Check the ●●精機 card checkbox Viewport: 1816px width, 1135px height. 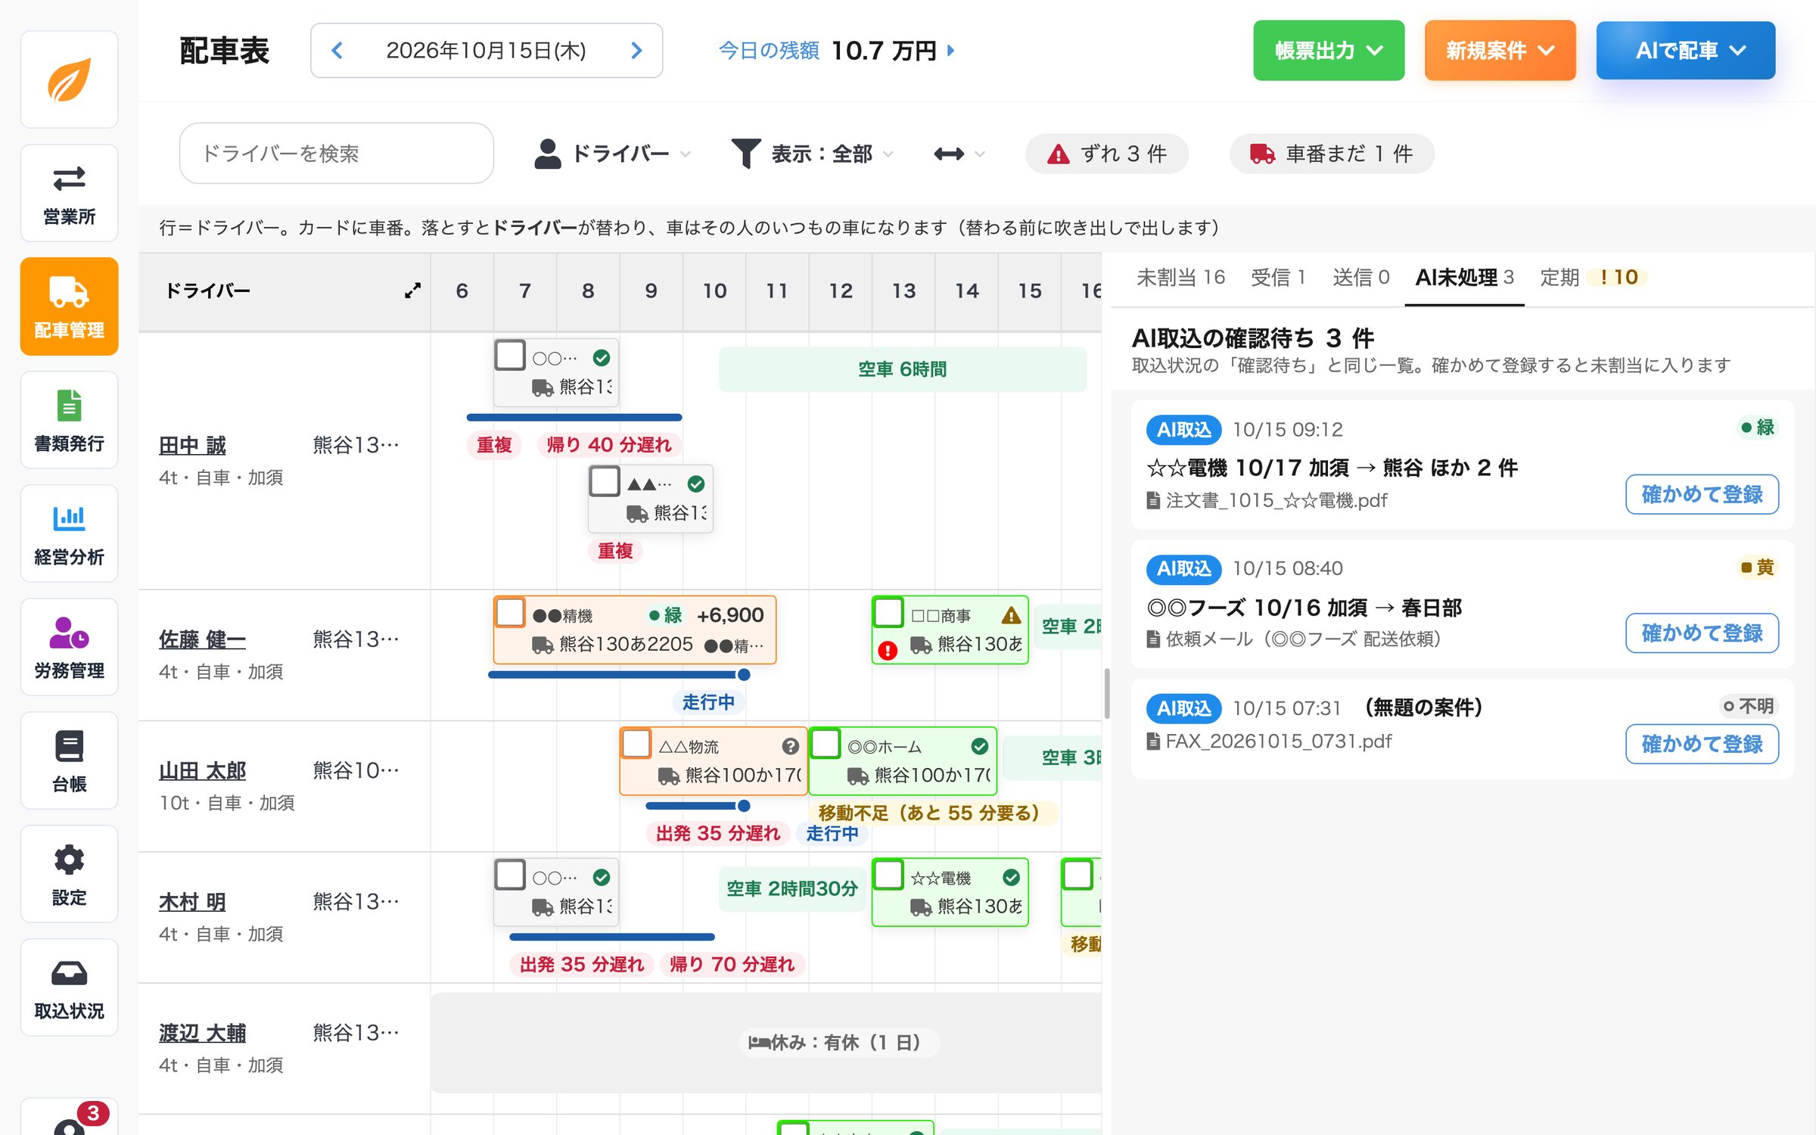(x=510, y=613)
